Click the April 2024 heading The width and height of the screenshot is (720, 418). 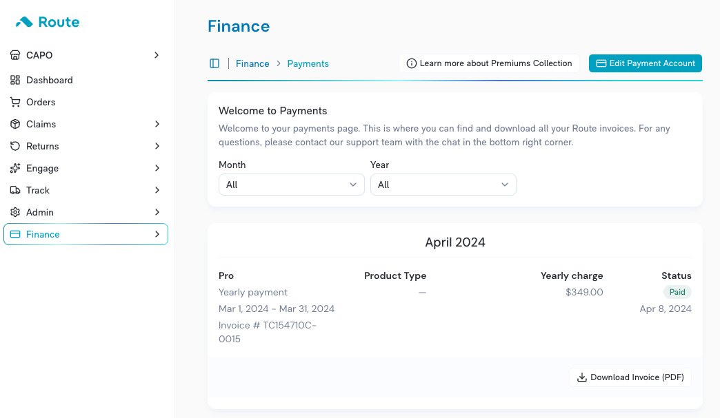pos(455,242)
